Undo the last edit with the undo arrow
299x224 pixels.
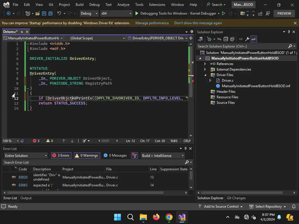point(59,13)
